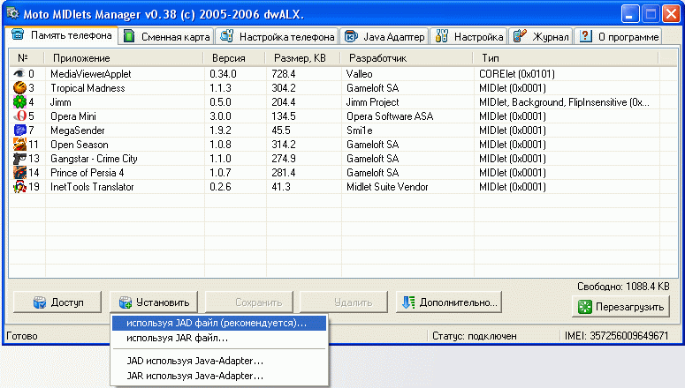
Task: Click the InetTools Translator icon
Action: [x=19, y=187]
